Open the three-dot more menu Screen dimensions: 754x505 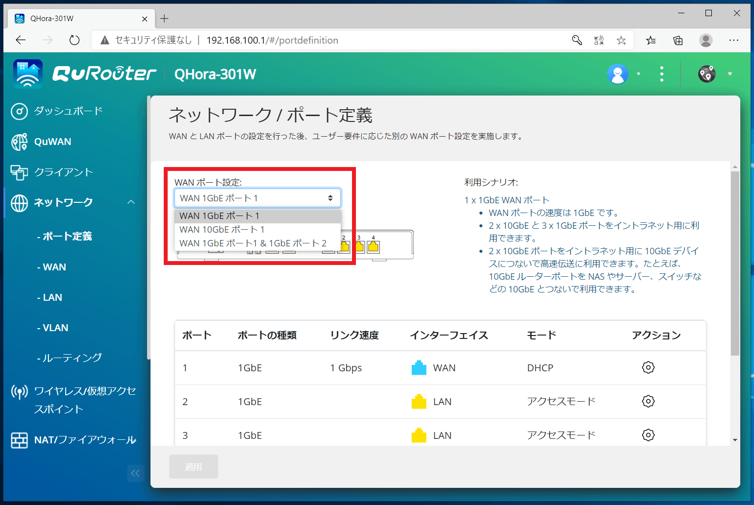(x=662, y=74)
